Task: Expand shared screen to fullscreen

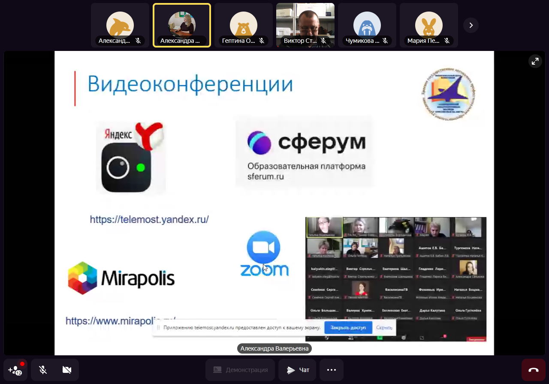Action: point(535,61)
